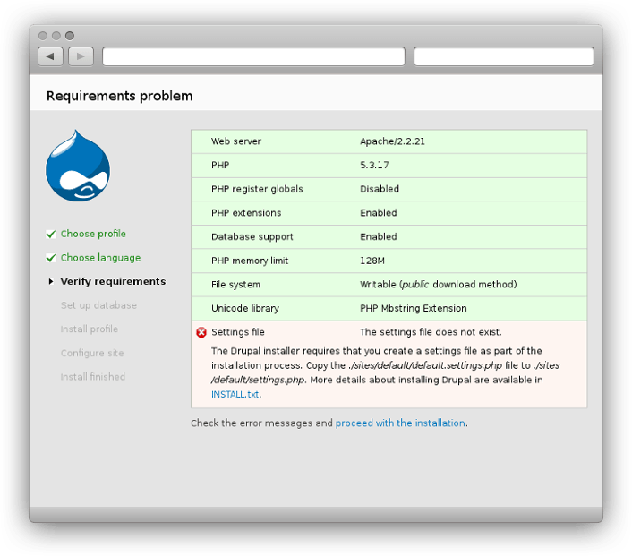
Task: Click the Database support label
Action: 252,236
